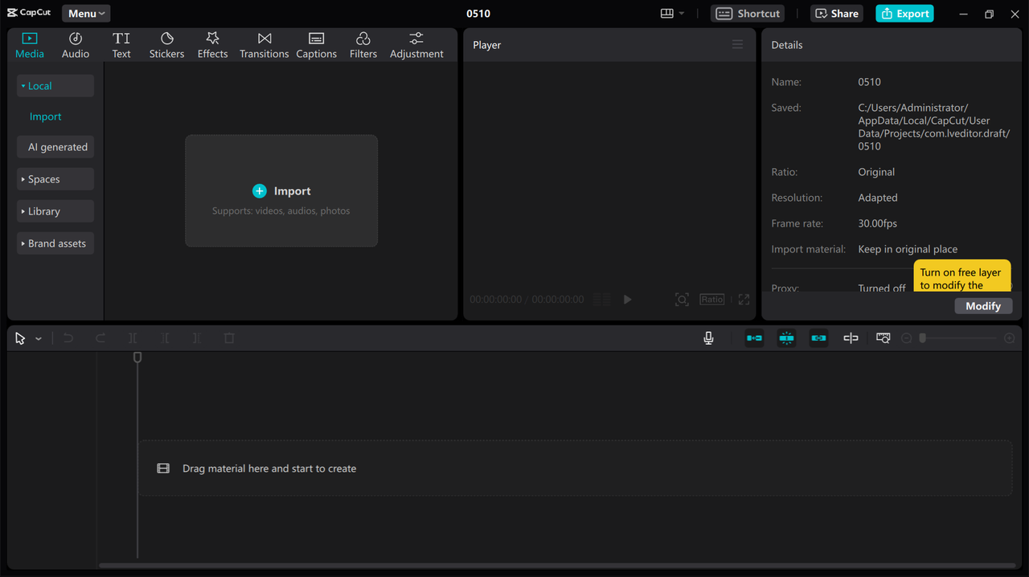Open the selection tool mode dropdown arrow

39,339
